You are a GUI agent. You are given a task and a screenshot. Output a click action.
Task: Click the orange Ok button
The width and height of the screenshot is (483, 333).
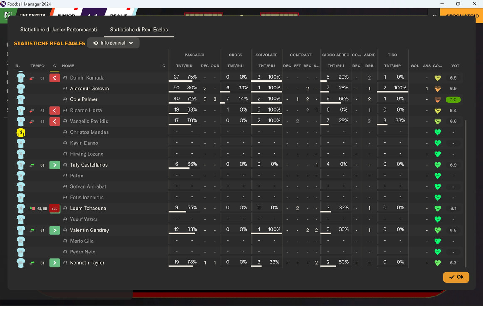(456, 277)
